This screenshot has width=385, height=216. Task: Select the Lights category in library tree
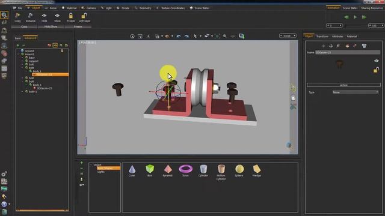coord(101,172)
